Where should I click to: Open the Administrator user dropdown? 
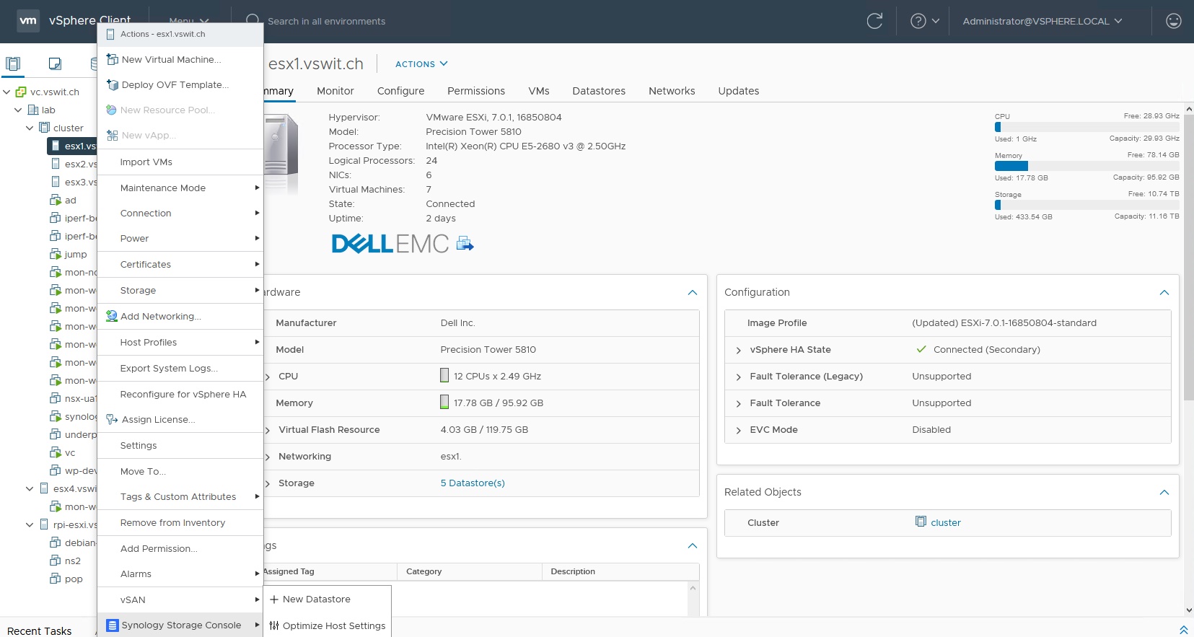tap(1042, 21)
